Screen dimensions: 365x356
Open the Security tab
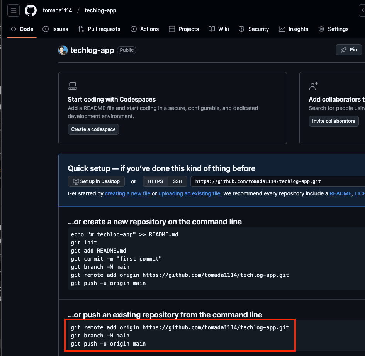point(254,29)
